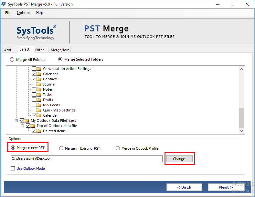
Task: Select the Deleted Items tree label
Action: coord(54,131)
